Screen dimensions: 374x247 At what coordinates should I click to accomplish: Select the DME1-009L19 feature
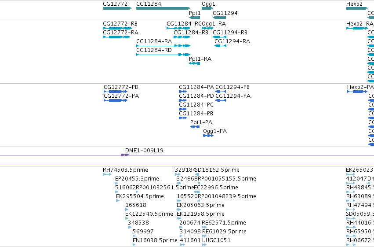(125, 155)
